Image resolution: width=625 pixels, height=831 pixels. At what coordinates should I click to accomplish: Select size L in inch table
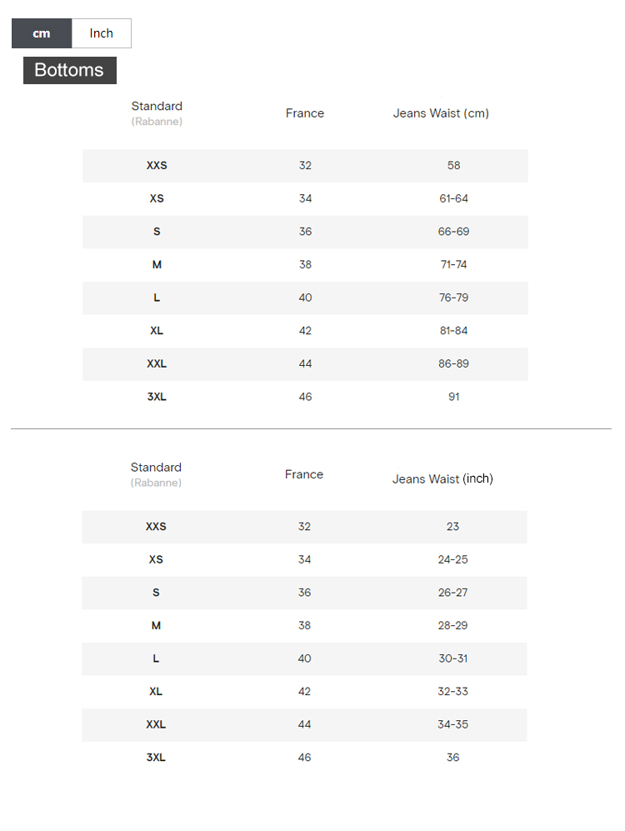pyautogui.click(x=156, y=658)
